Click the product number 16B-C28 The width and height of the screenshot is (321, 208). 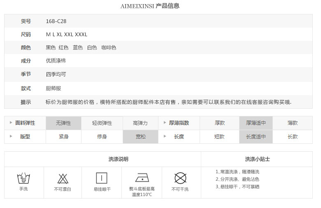click(x=56, y=21)
